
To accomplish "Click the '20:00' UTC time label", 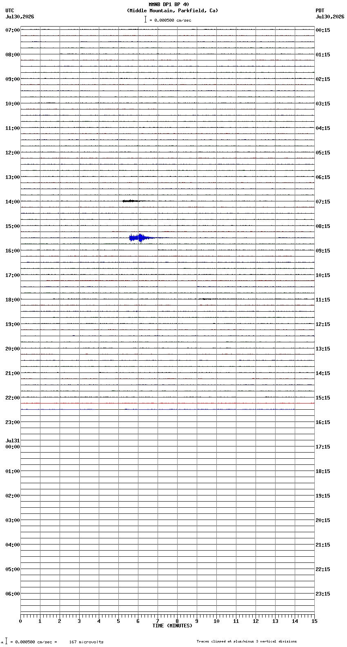I will [13, 349].
